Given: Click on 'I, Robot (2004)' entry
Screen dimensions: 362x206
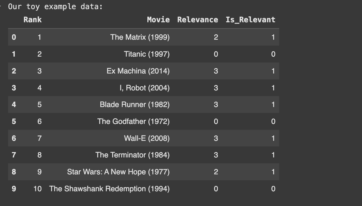Looking at the screenshot, I should pos(144,88).
